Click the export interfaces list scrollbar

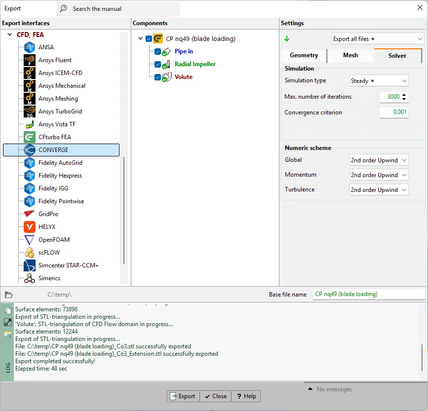click(x=124, y=210)
